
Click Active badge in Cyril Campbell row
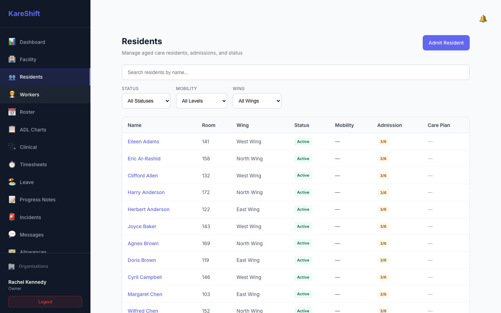pyautogui.click(x=303, y=277)
